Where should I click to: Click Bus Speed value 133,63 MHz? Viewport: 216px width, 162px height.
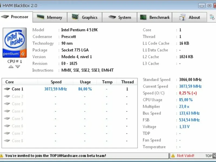pos(190,113)
